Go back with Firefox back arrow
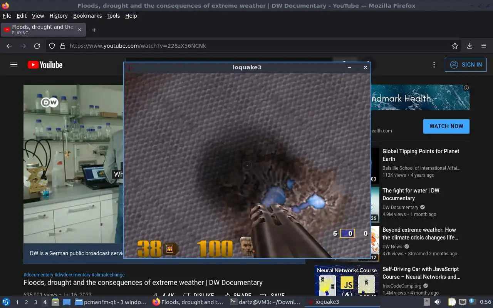493x308 pixels. click(x=9, y=46)
